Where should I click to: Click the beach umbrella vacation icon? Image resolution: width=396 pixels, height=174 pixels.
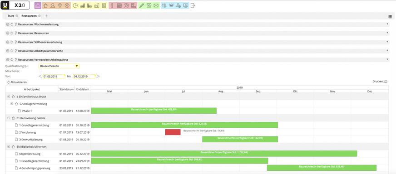tap(126, 5)
